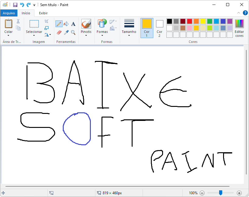Viewport: 249px width, 197px height.
Task: Click the horizontal scrollbar below the canvas
Action: (118, 186)
